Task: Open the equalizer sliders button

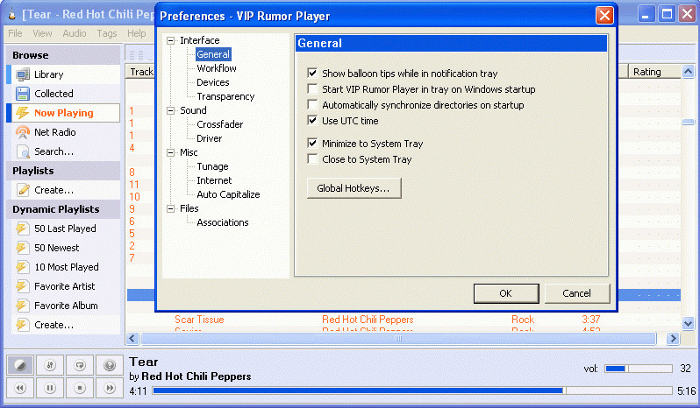Action: click(49, 365)
